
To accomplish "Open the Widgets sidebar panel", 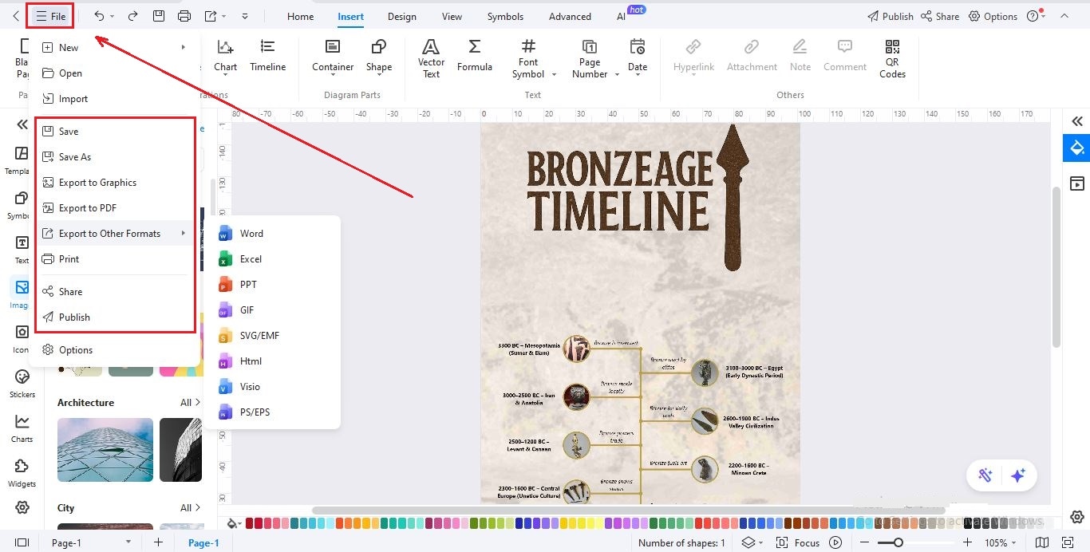I will (x=22, y=472).
